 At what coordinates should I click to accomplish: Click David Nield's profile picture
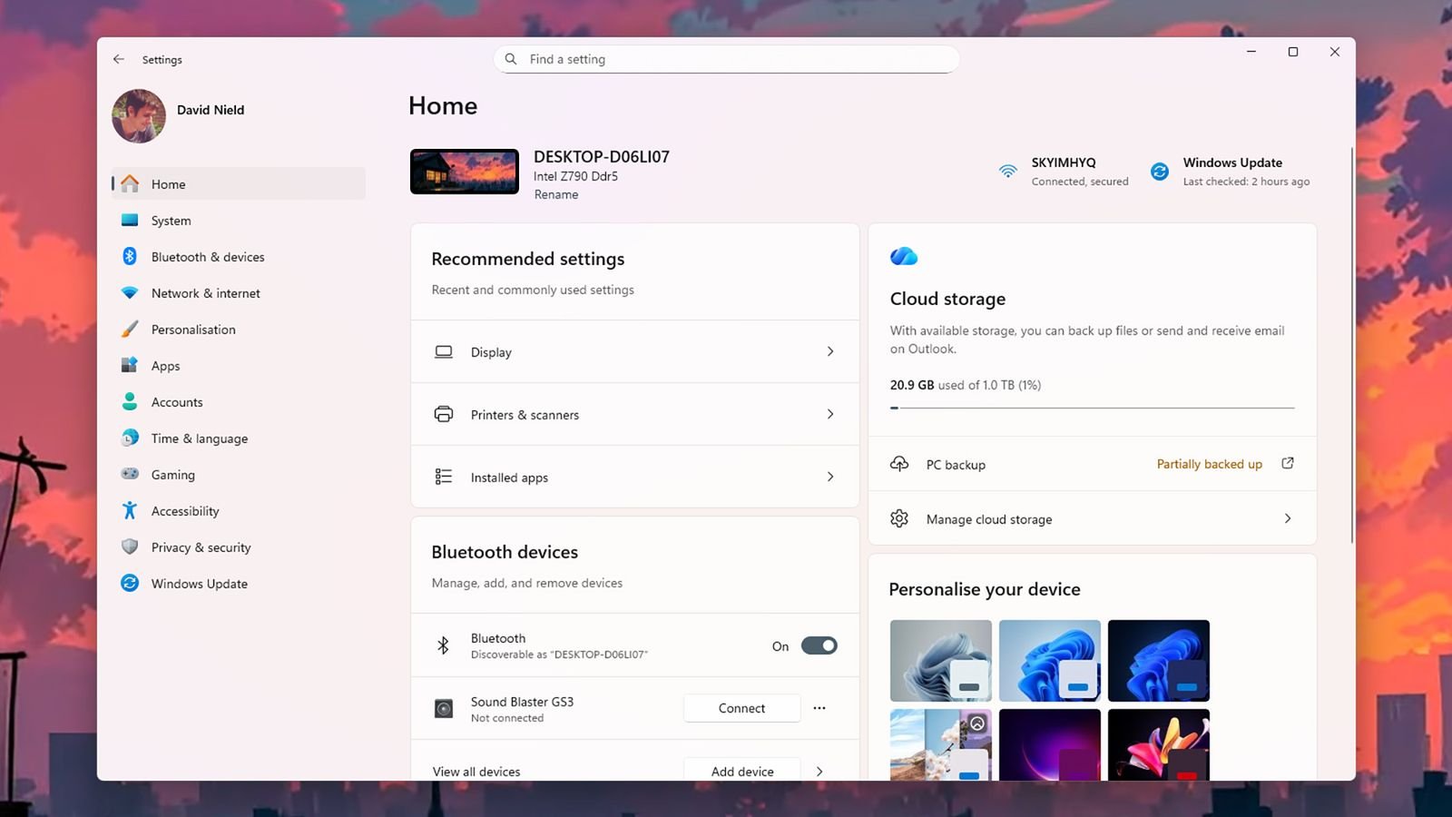tap(139, 116)
